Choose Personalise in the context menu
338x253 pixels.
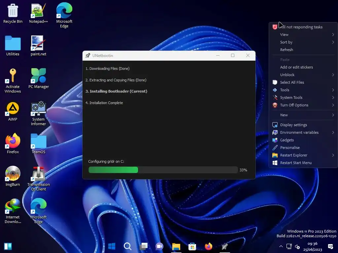304,148
